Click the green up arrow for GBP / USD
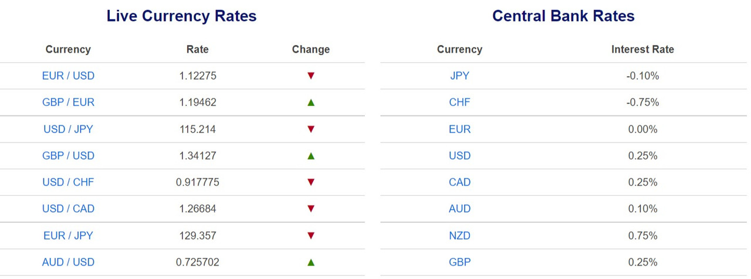Screen dimensions: 751x279 (311, 156)
